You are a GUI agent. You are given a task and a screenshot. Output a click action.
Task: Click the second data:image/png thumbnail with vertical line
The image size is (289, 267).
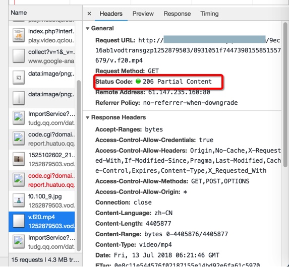pos(19,98)
